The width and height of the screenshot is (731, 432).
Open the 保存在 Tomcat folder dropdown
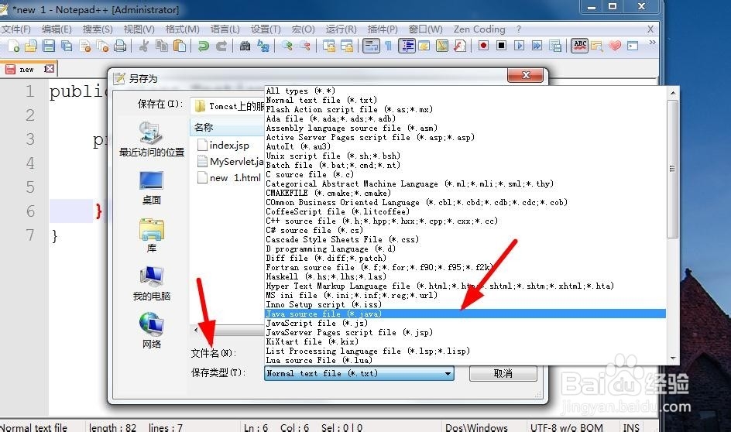coord(228,106)
